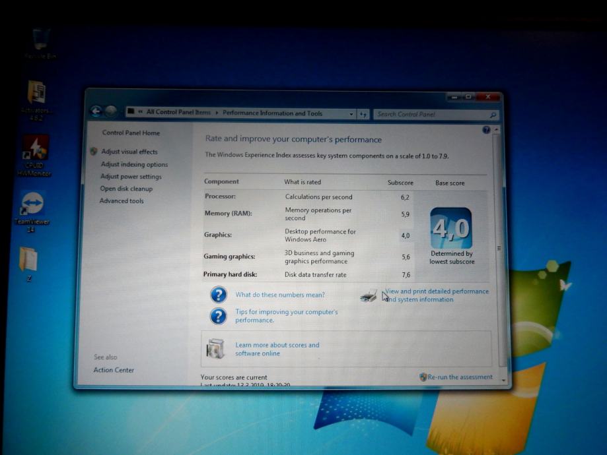
Task: Close the Performance Information and Tools window
Action: point(487,97)
